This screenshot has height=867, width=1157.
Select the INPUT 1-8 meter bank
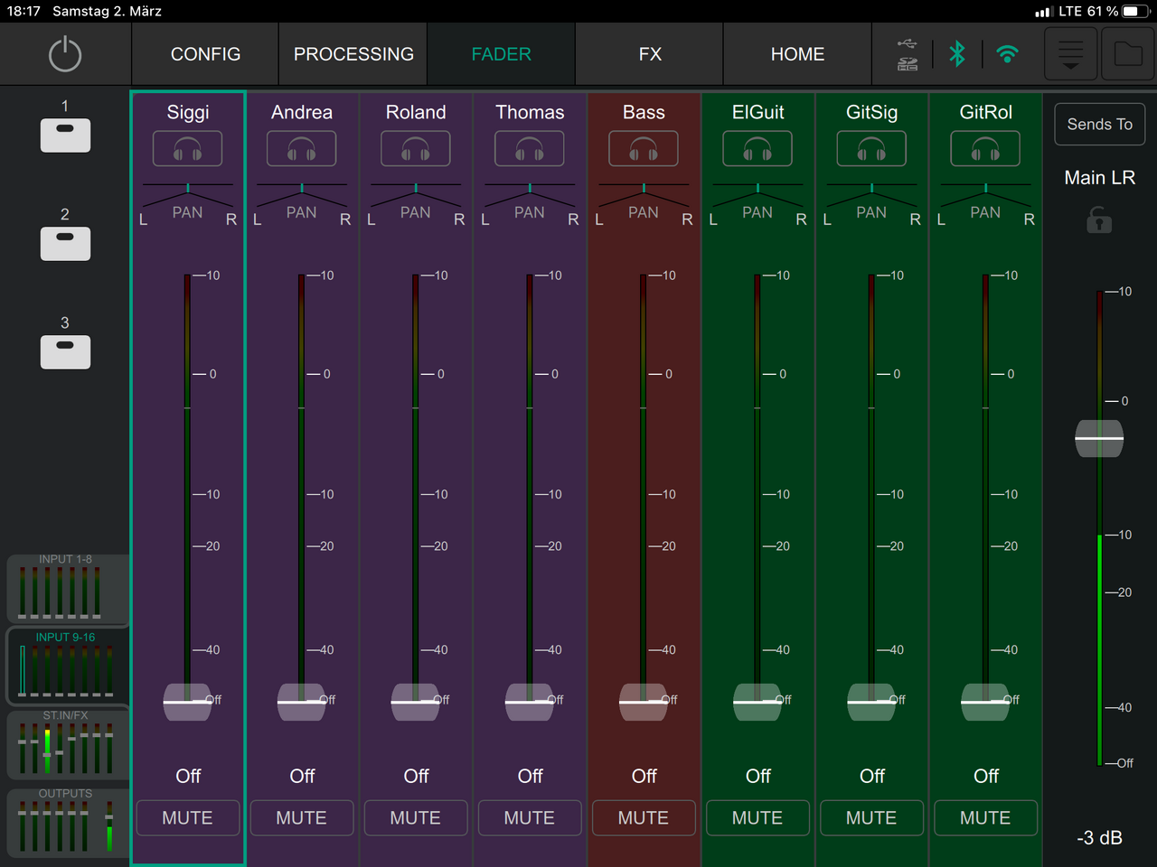tap(66, 589)
